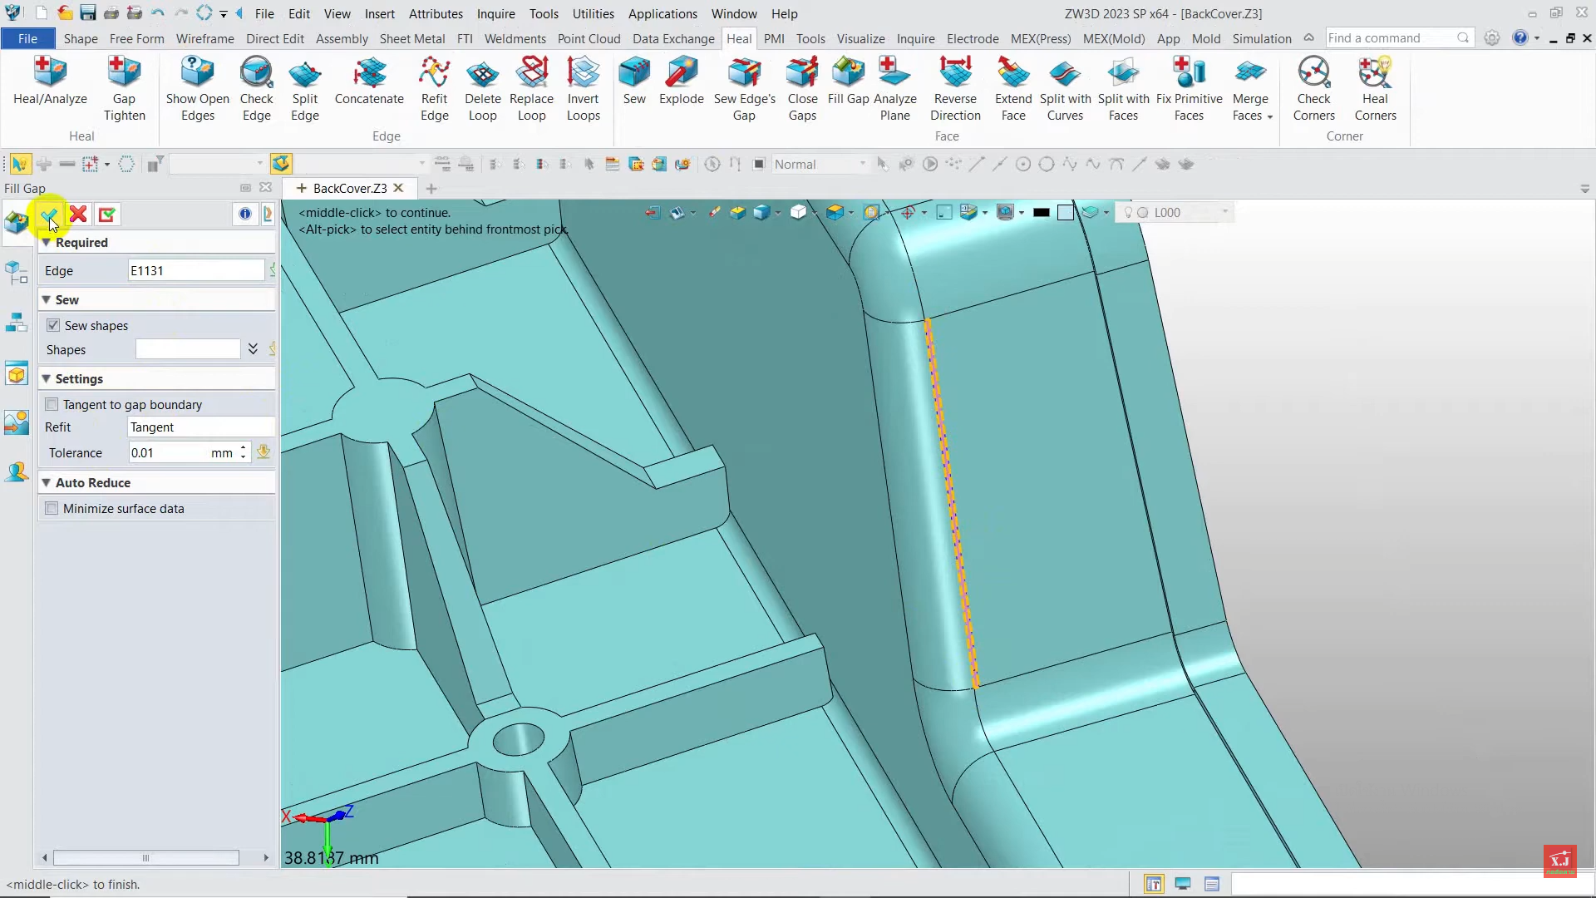This screenshot has width=1596, height=898.
Task: Click the red Cancel X button
Action: [78, 215]
